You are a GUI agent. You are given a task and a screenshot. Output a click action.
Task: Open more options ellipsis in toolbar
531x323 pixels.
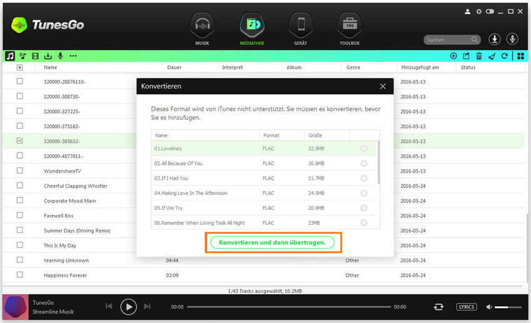point(73,56)
